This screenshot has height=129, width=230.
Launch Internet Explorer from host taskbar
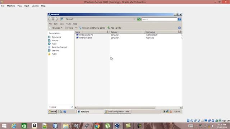coord(14,126)
